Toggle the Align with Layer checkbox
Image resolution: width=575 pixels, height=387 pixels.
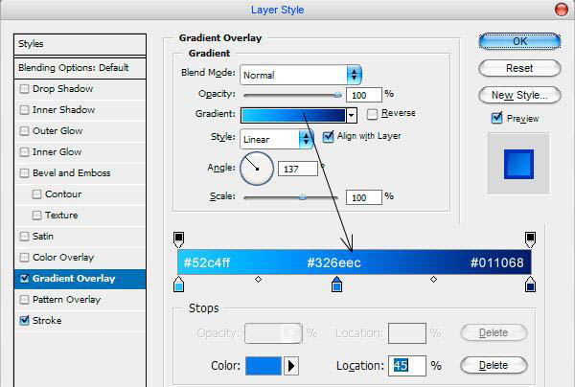(328, 136)
